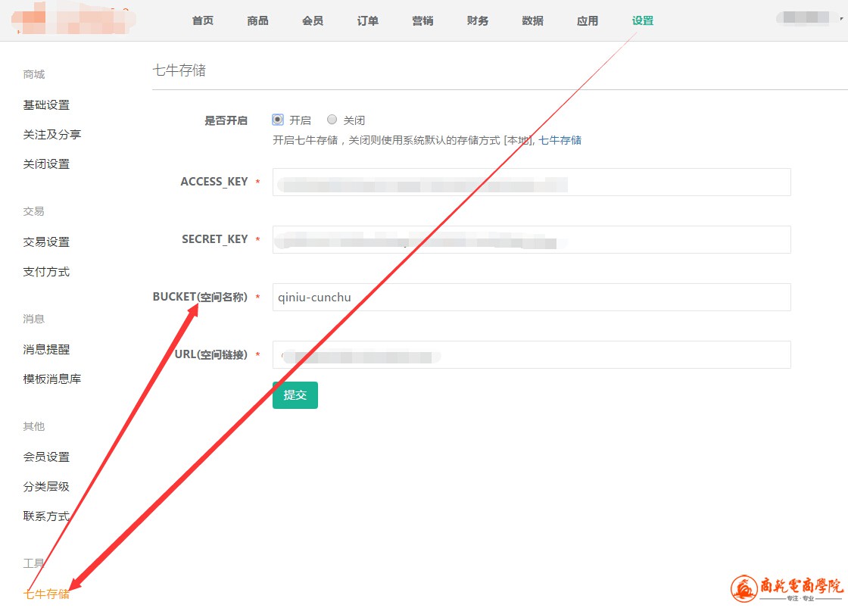Viewport: 848px width, 608px height.
Task: Open the 订单 menu item
Action: point(368,21)
